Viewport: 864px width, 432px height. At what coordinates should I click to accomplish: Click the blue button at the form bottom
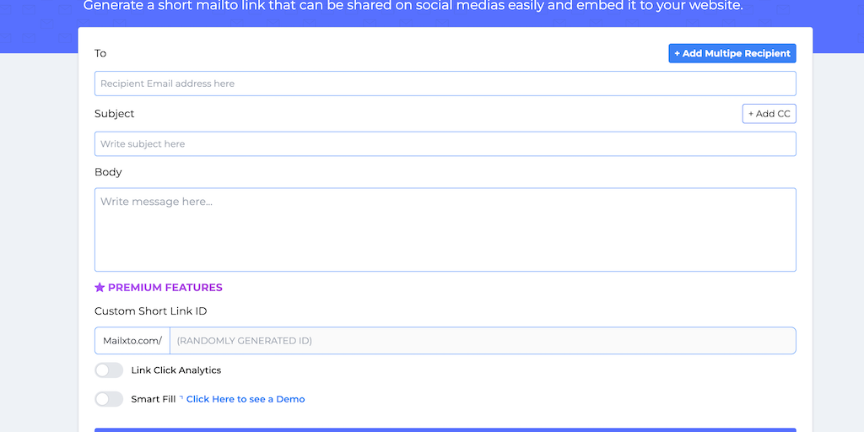click(x=445, y=429)
